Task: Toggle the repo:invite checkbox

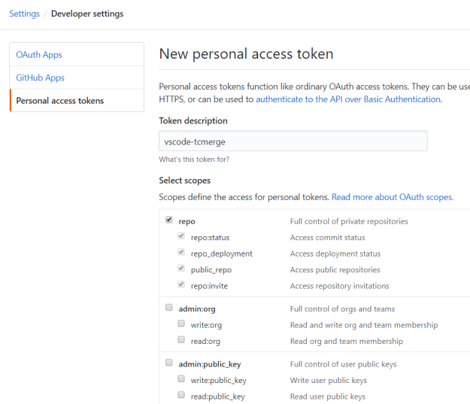Action: point(181,284)
